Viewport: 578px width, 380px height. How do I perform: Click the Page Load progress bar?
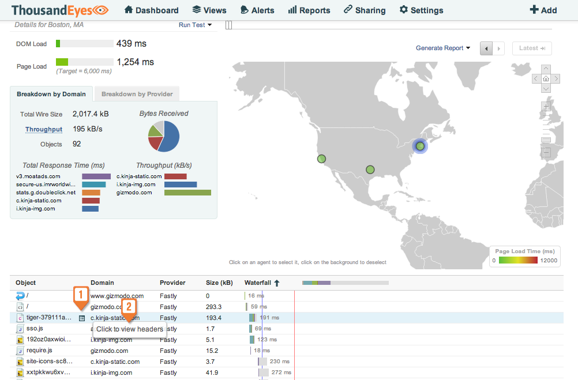pos(85,62)
